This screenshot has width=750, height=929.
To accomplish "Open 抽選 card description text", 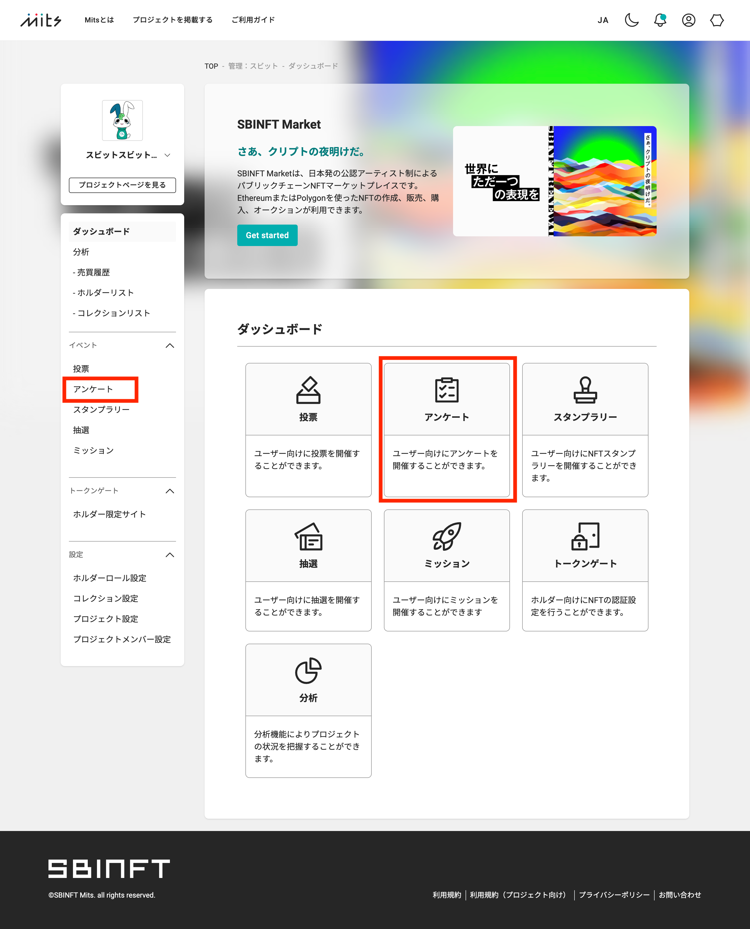I will tap(307, 606).
